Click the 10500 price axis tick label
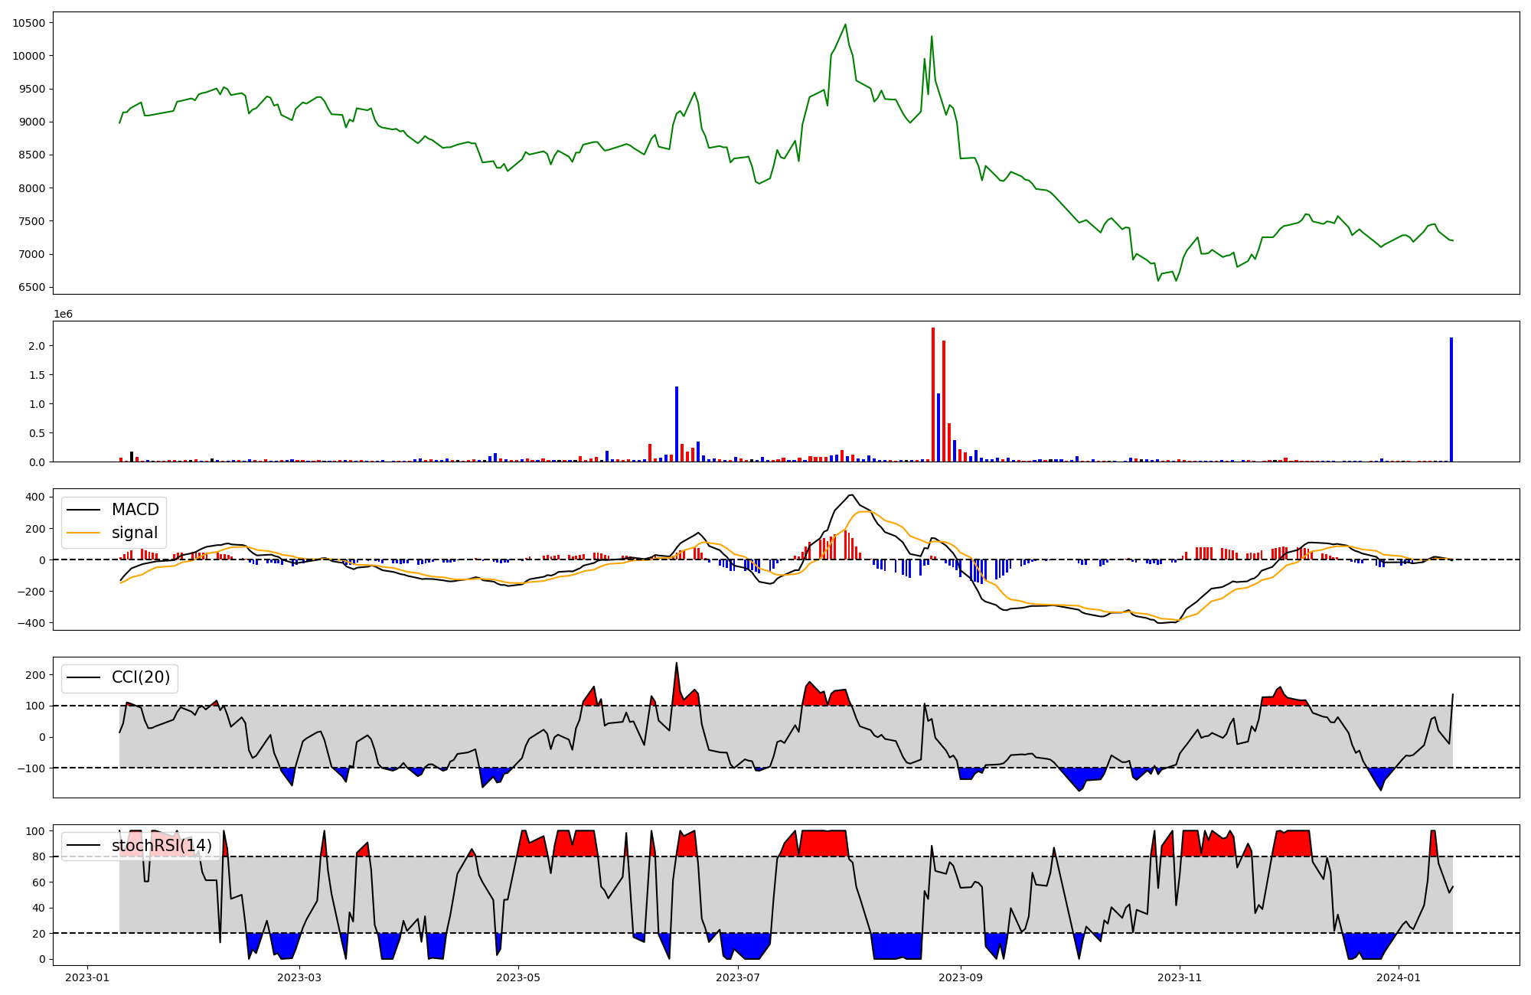The image size is (1531, 995). point(28,23)
